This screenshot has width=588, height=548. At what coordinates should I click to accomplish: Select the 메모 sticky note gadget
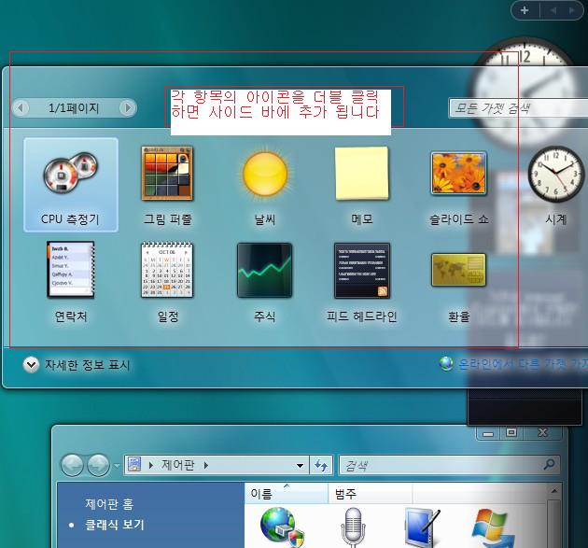[x=362, y=174]
